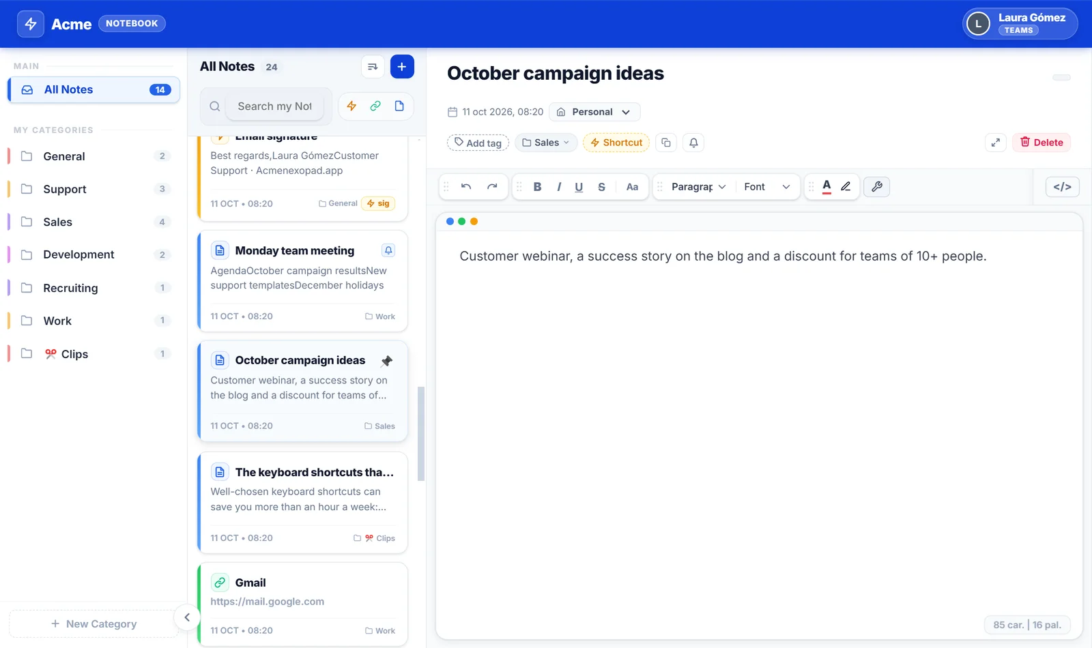This screenshot has height=648, width=1092.
Task: Open the General category
Action: 94,156
